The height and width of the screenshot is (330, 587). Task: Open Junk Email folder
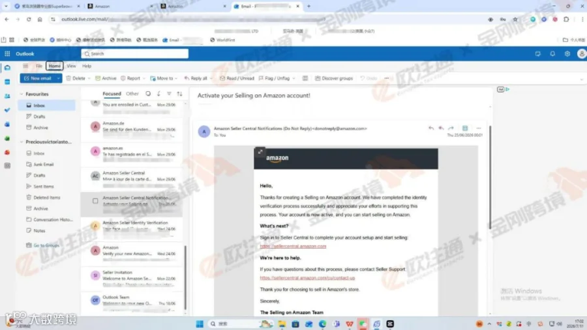(x=44, y=165)
